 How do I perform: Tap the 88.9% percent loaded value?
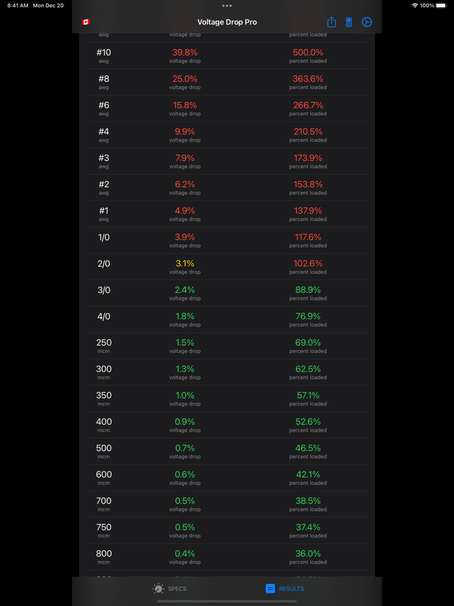coord(308,290)
